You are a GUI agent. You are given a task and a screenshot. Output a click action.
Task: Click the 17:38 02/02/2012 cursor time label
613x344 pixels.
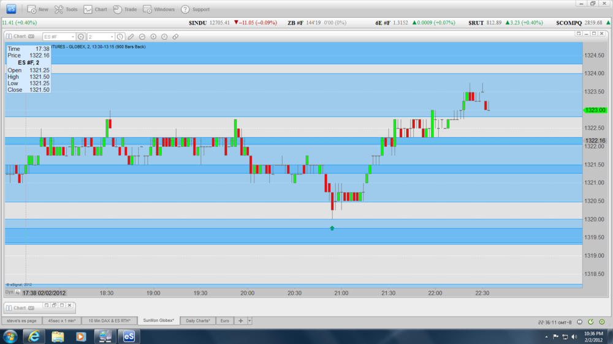pyautogui.click(x=44, y=293)
